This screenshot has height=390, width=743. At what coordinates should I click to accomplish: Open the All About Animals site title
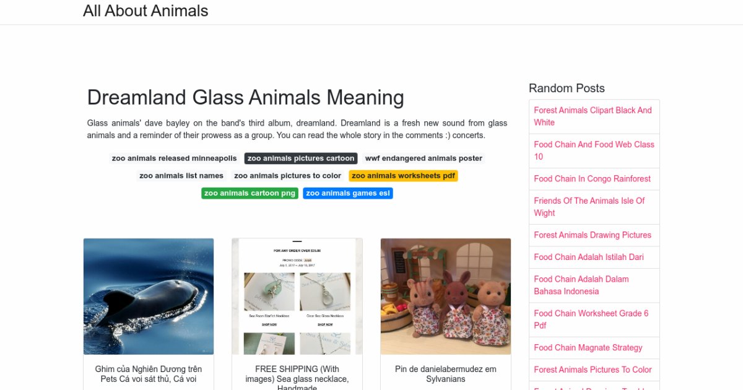click(x=146, y=11)
